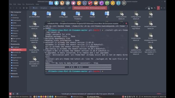Switch to list view mode
Screen dimensions: 175x98
click(x=161, y=8)
